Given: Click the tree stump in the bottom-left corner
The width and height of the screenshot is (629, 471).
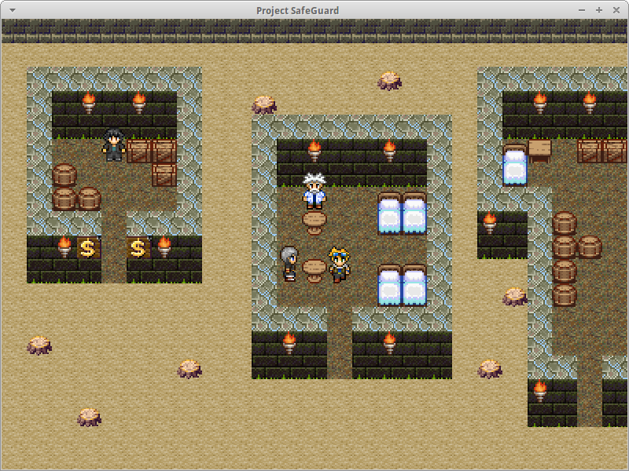Looking at the screenshot, I should pos(89,416).
